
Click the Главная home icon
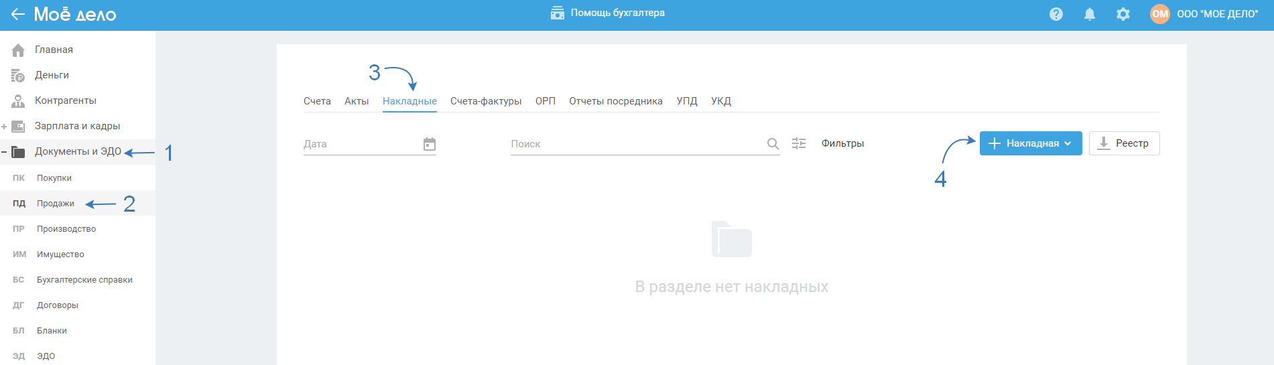pyautogui.click(x=18, y=50)
